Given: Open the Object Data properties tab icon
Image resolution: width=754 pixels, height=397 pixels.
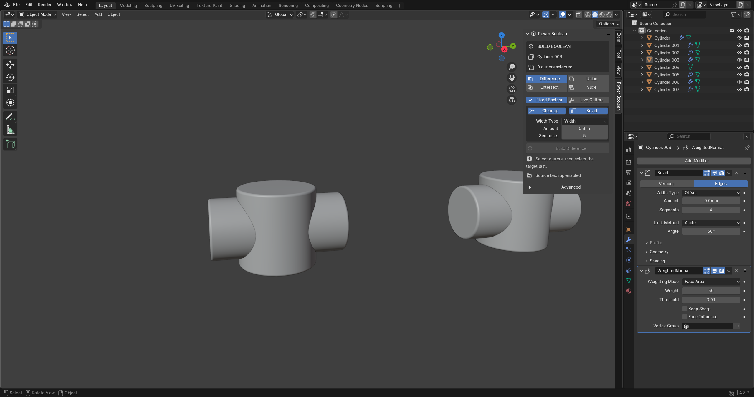Looking at the screenshot, I should [x=629, y=281].
